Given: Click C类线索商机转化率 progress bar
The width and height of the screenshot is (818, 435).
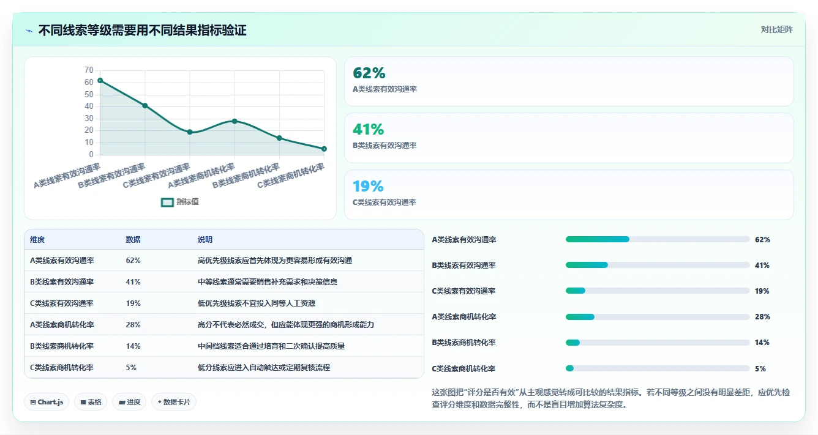Looking at the screenshot, I should tap(658, 368).
